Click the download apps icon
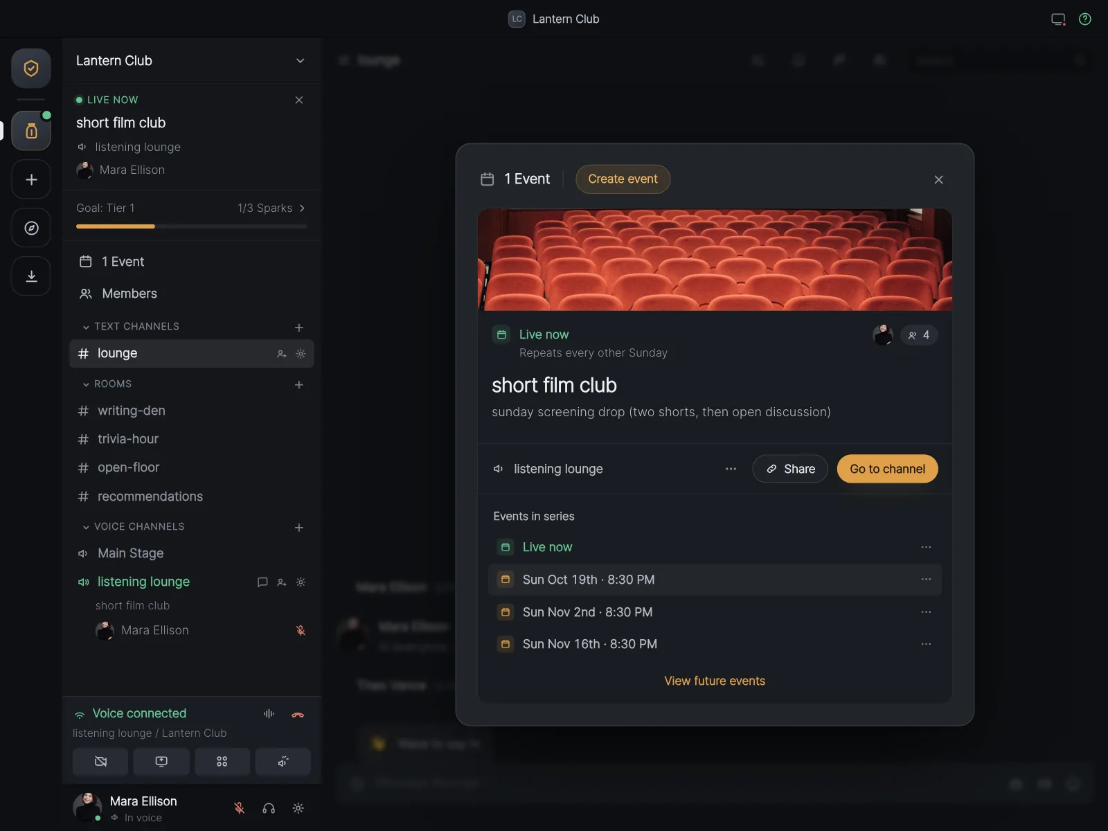The width and height of the screenshot is (1108, 831). [x=31, y=276]
